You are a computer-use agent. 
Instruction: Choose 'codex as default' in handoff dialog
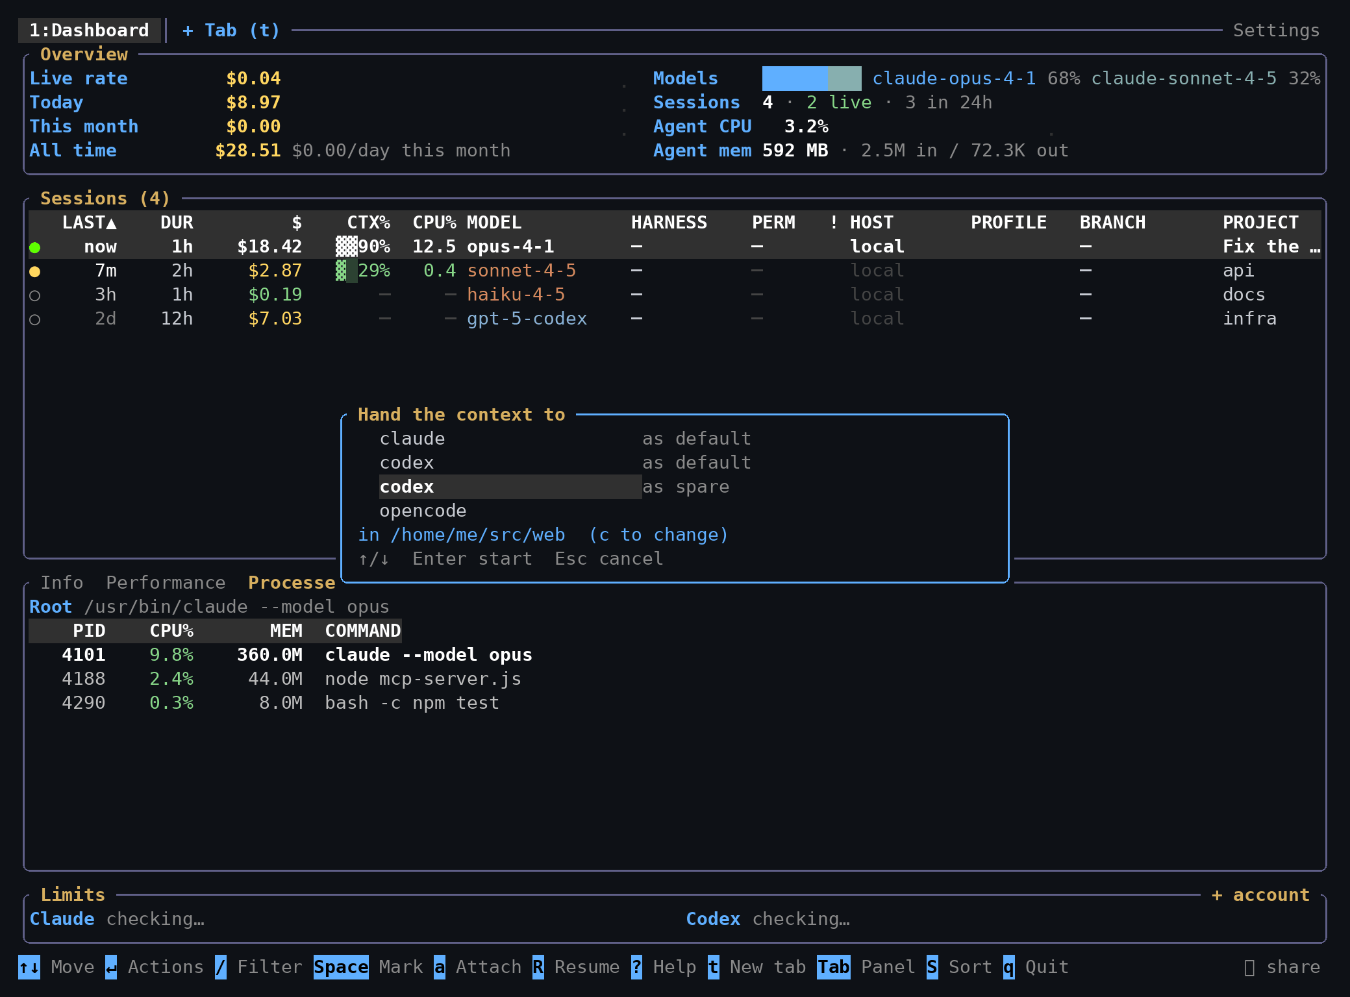565,463
